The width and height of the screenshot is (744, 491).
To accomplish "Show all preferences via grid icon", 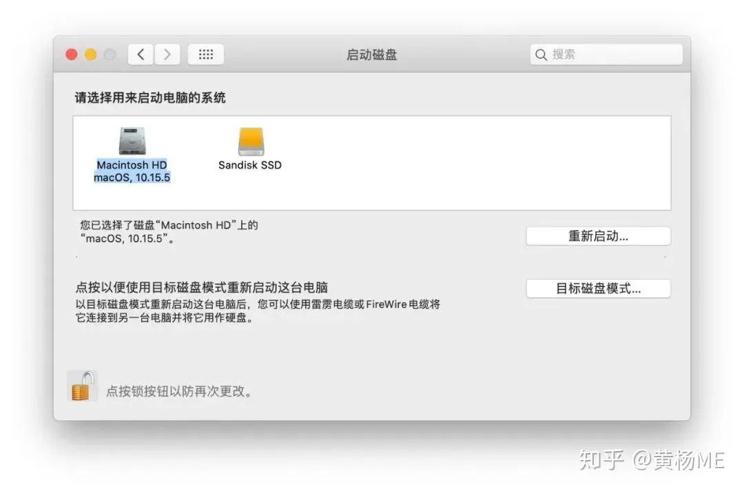I will (x=206, y=54).
